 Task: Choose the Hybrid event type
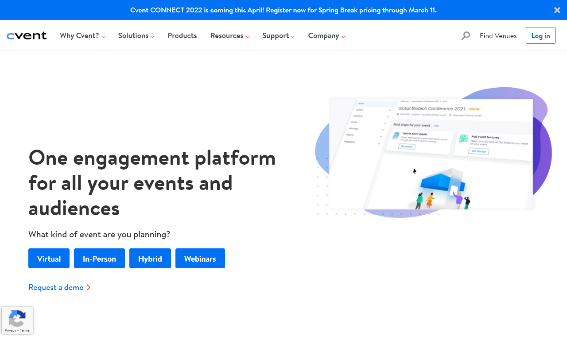pos(150,259)
